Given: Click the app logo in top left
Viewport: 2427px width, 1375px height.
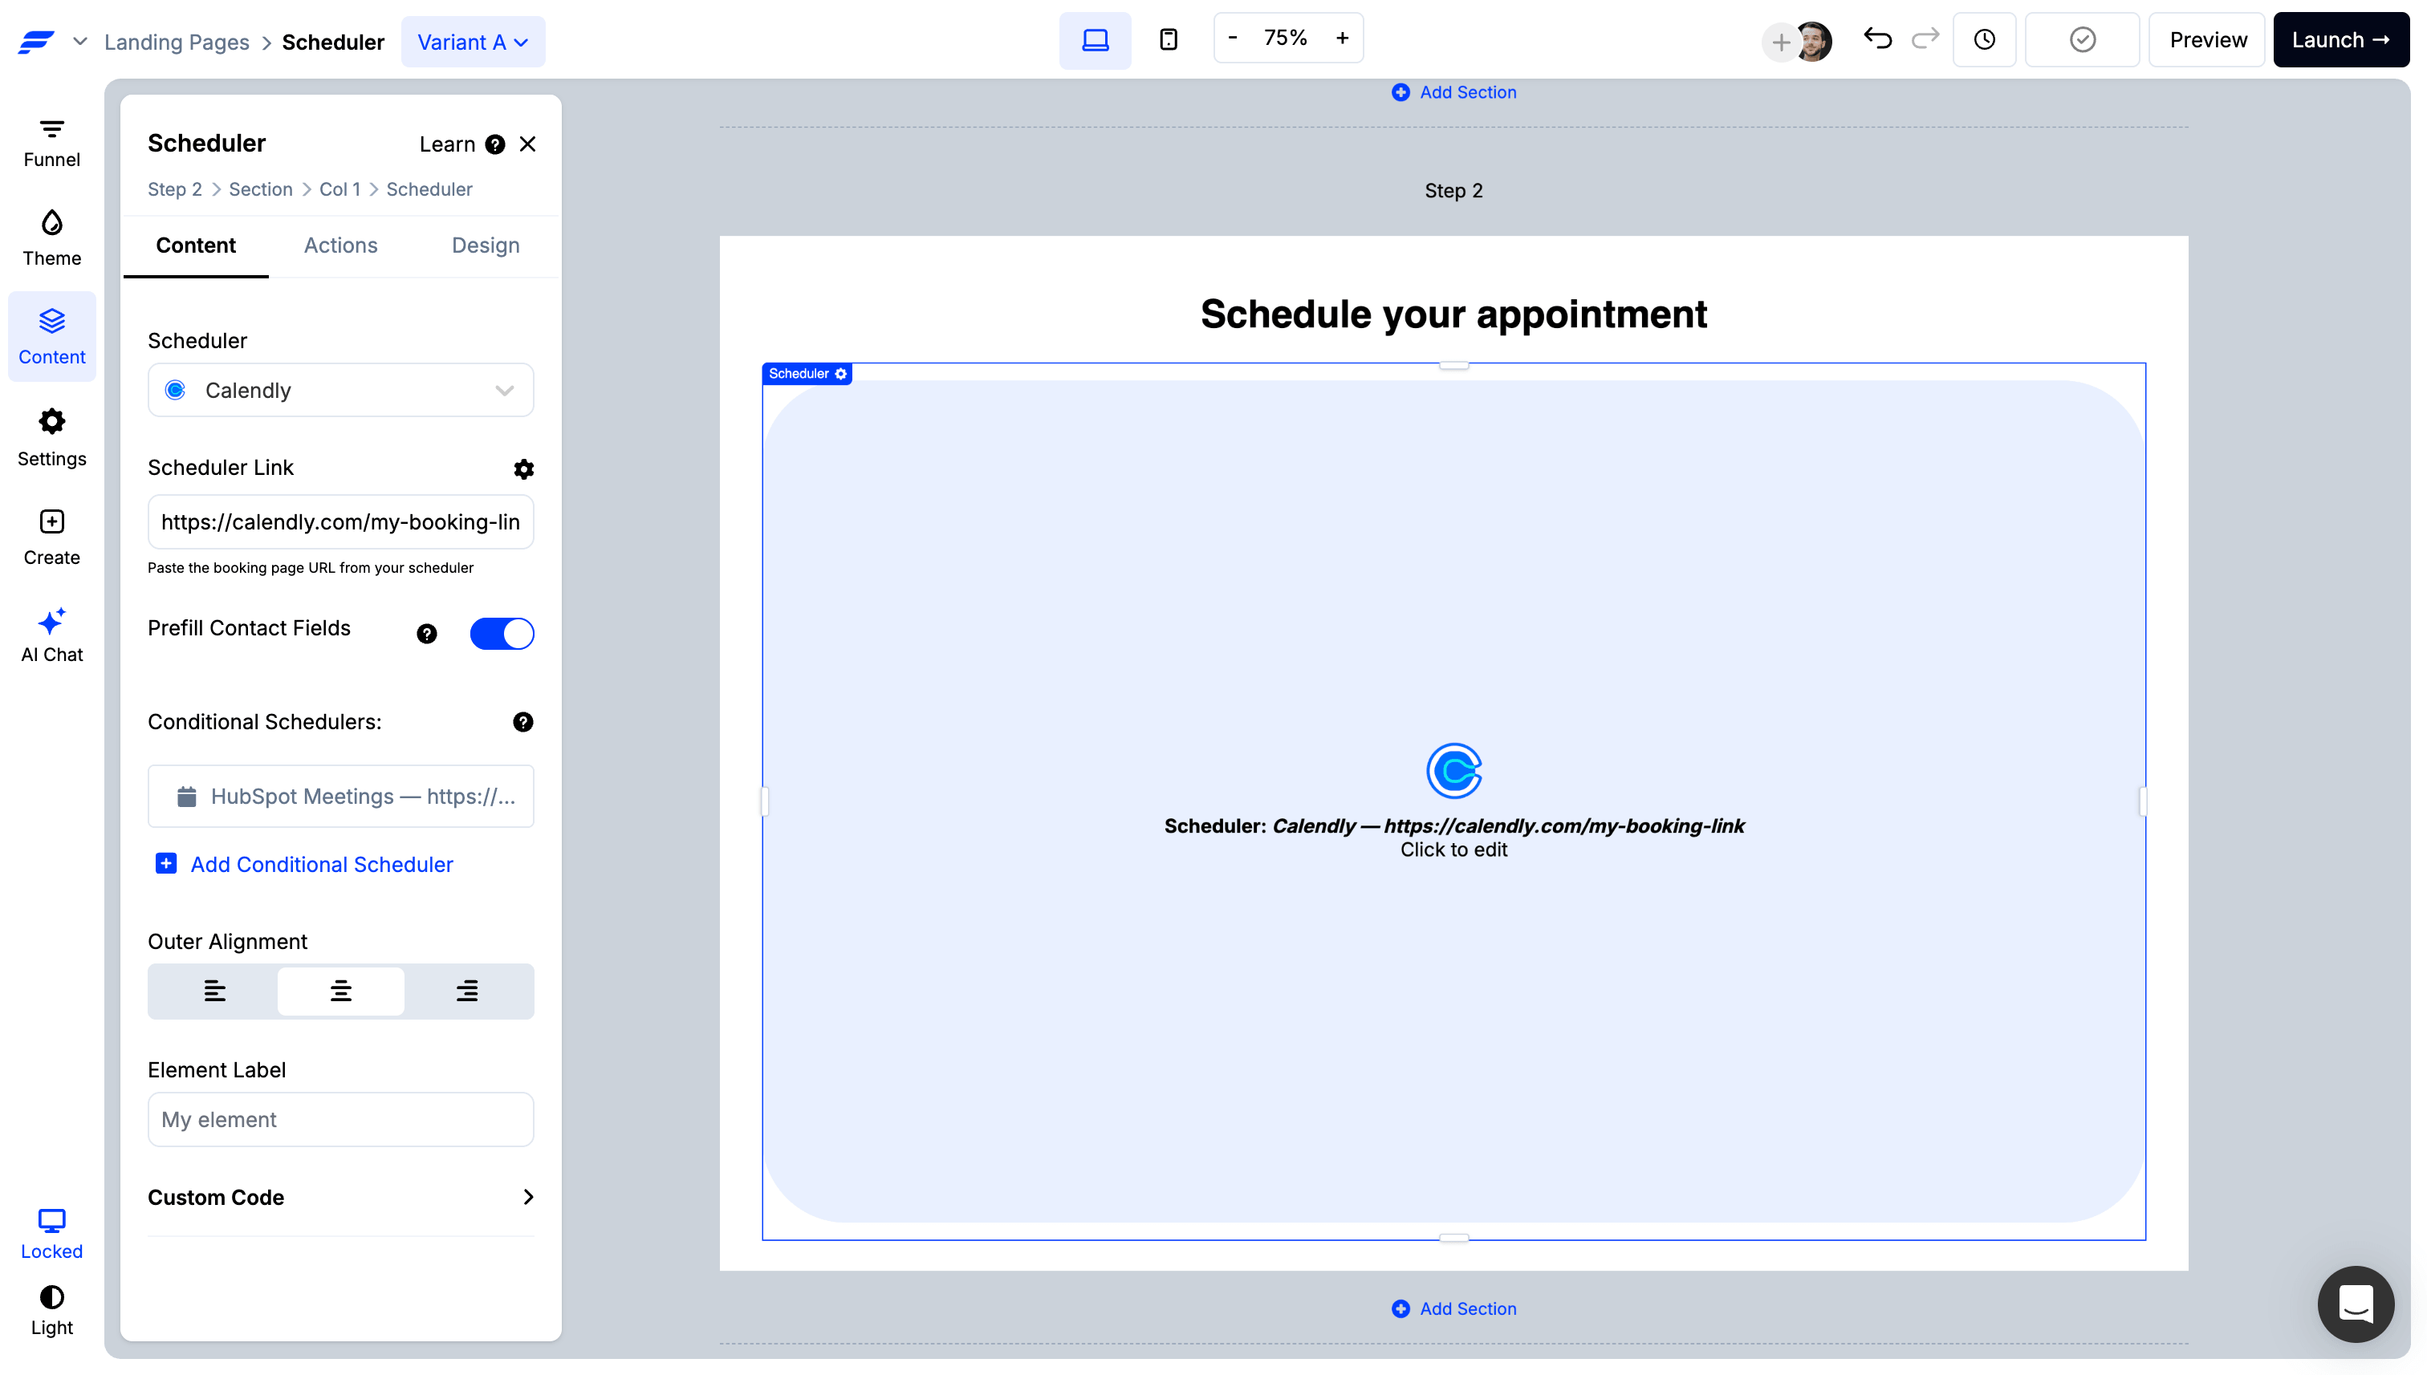Looking at the screenshot, I should [36, 42].
